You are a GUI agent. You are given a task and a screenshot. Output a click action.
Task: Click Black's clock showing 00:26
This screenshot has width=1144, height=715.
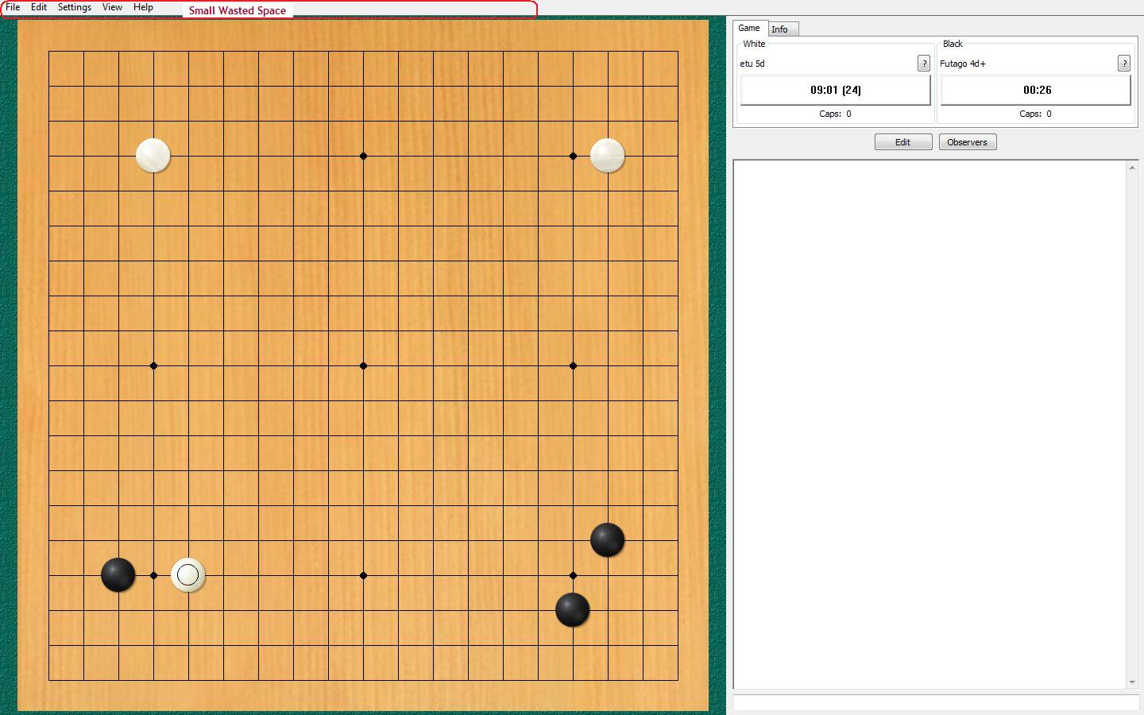tap(1035, 90)
